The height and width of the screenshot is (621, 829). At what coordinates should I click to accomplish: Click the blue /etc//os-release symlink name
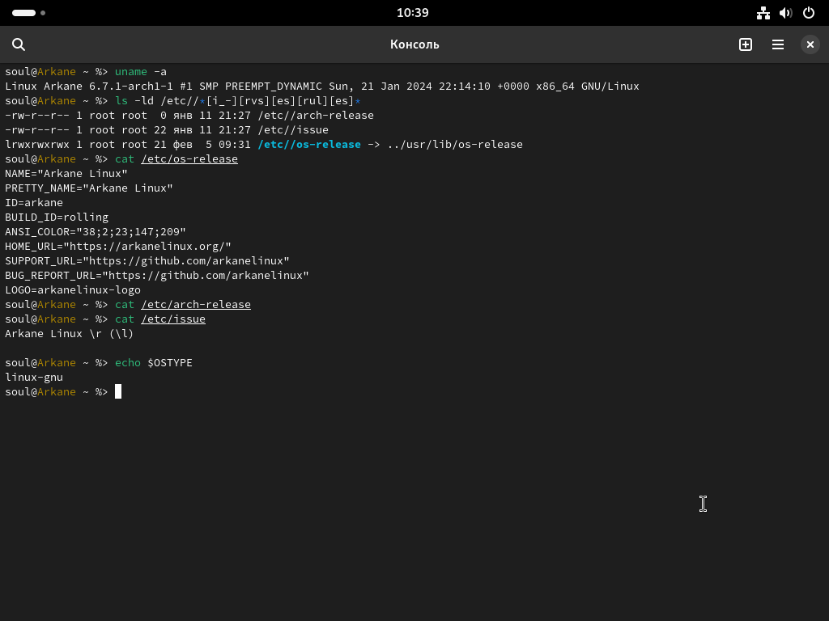tap(309, 145)
